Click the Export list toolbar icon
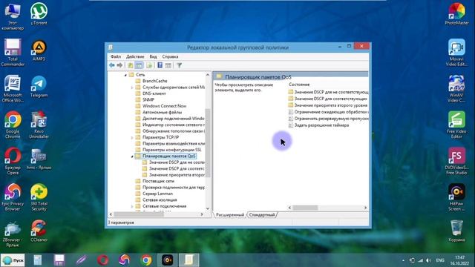The image size is (475, 267). pos(149,65)
